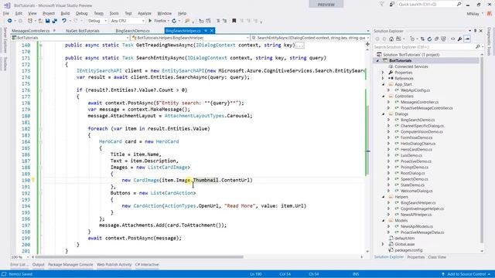
Task: Click the browser Refresh icon beside Firefox
Action: pyautogui.click(x=174, y=21)
